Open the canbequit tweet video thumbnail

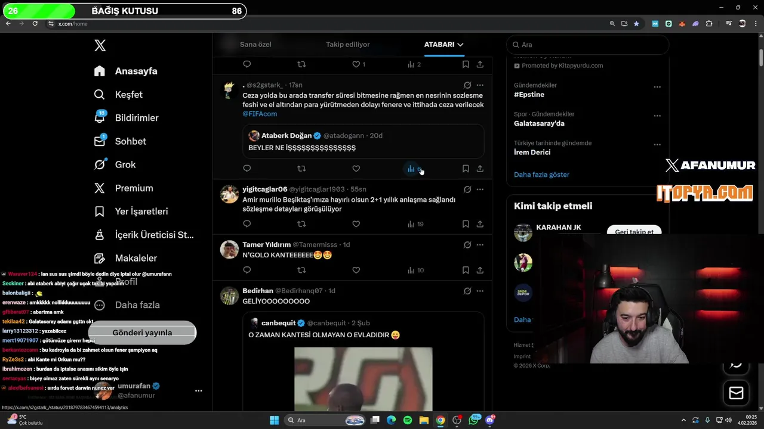point(363,379)
